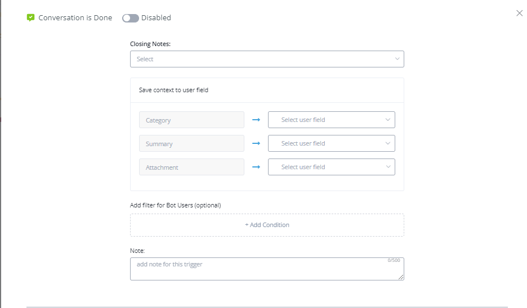Screen dimensions: 527x308
Task: Click the blue arrow beside Attachment
Action: pyautogui.click(x=256, y=167)
